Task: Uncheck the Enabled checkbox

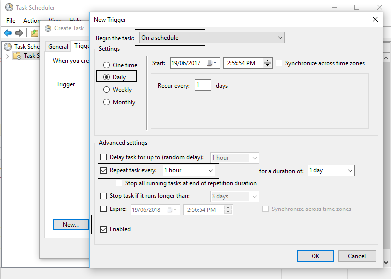Action: click(103, 229)
